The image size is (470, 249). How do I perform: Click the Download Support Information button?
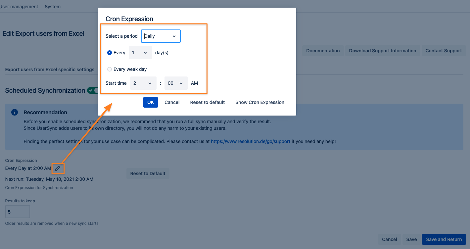(x=382, y=51)
